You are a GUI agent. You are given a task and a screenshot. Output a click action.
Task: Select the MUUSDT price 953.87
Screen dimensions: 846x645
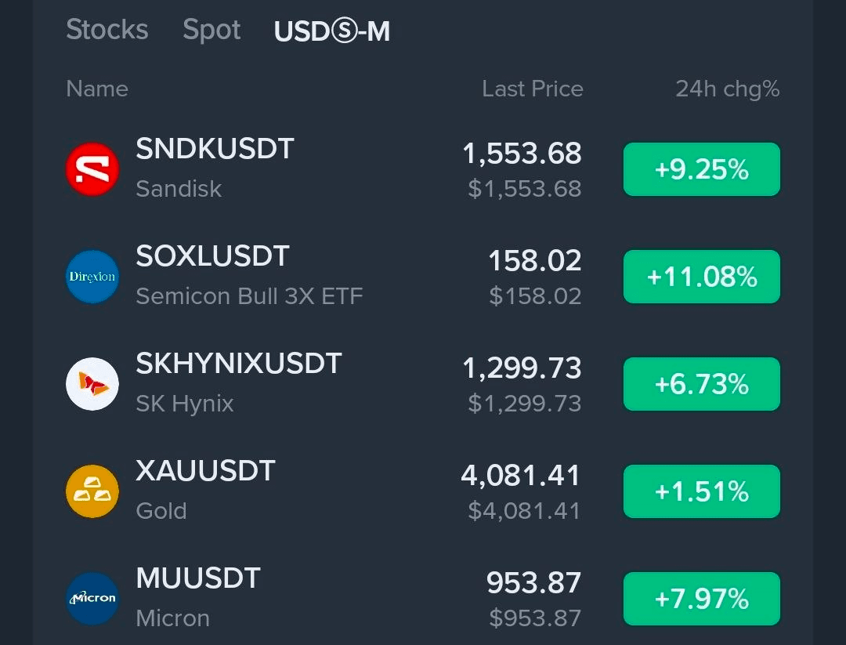(533, 582)
